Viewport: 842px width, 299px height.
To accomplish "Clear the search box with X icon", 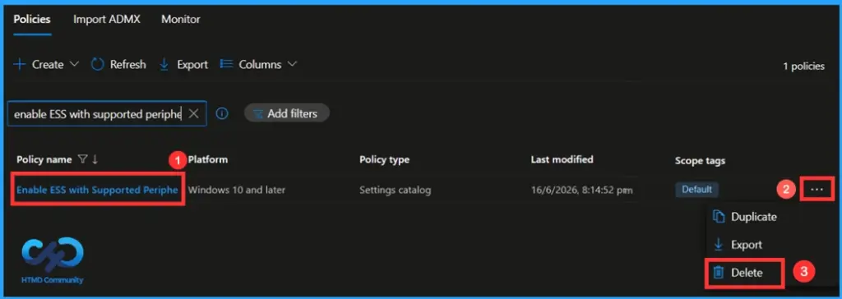I will 194,114.
